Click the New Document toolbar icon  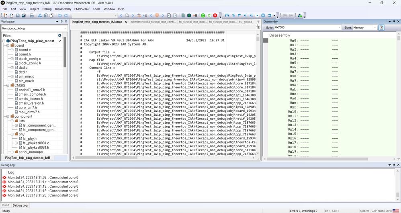tap(5, 16)
